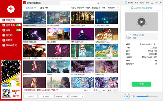Click the 确定 page confirm button
The image size is (163, 101).
click(109, 90)
